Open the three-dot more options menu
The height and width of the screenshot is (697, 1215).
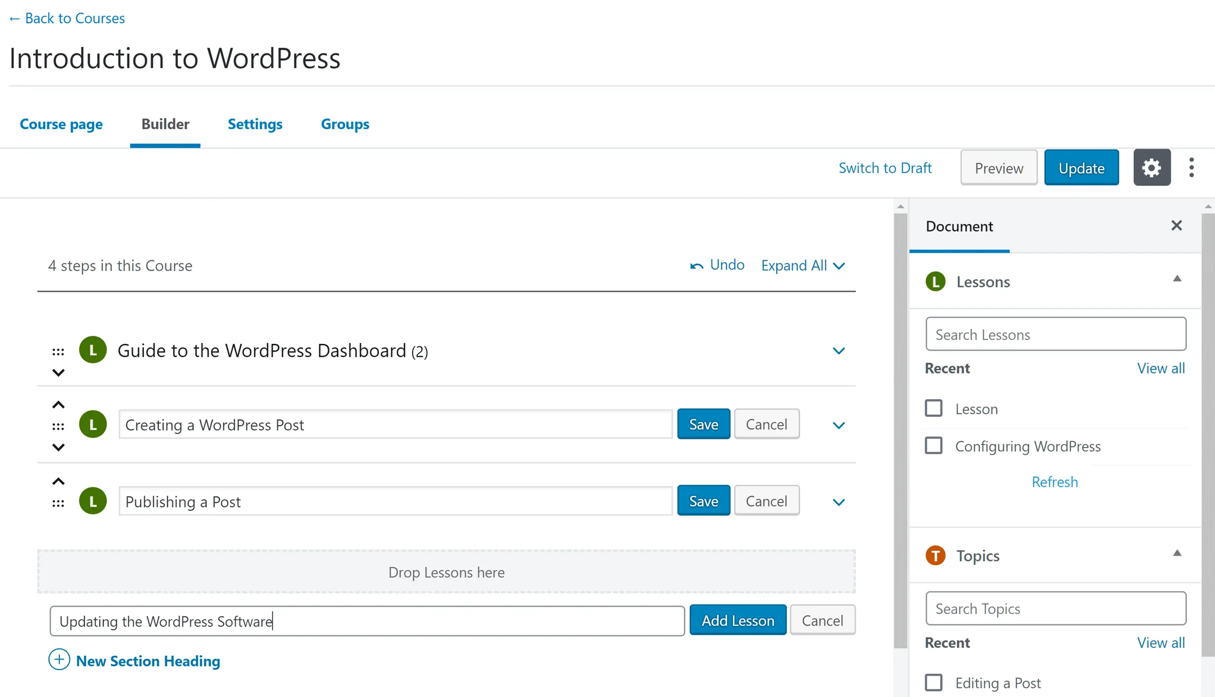tap(1191, 168)
